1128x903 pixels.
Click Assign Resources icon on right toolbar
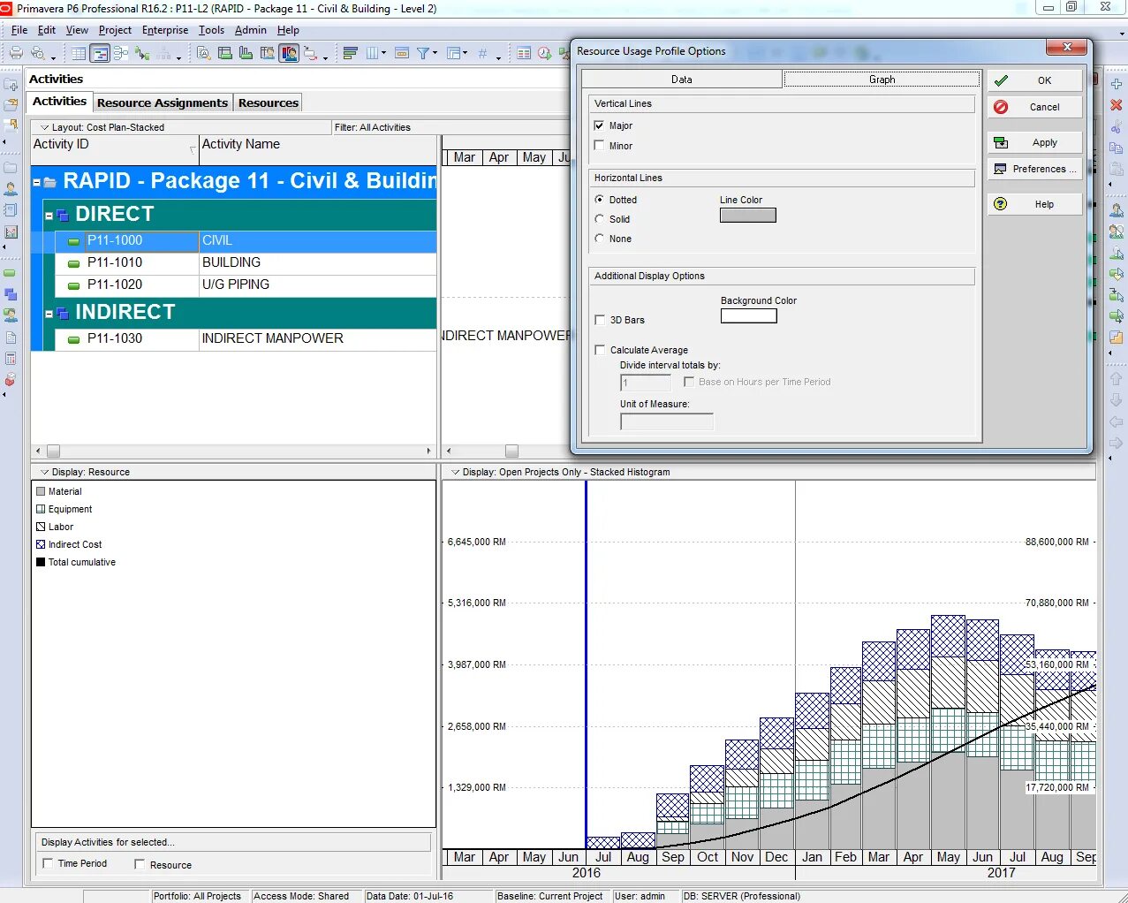[1117, 210]
